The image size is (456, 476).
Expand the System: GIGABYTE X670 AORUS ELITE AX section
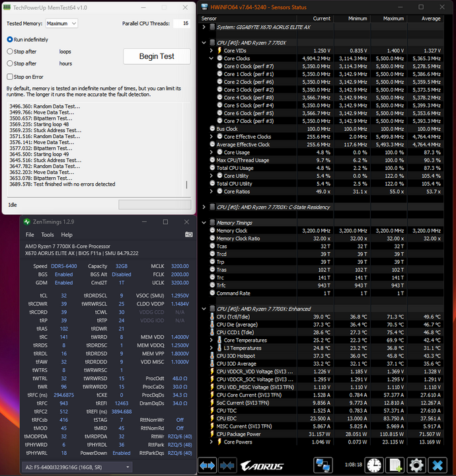[x=204, y=27]
